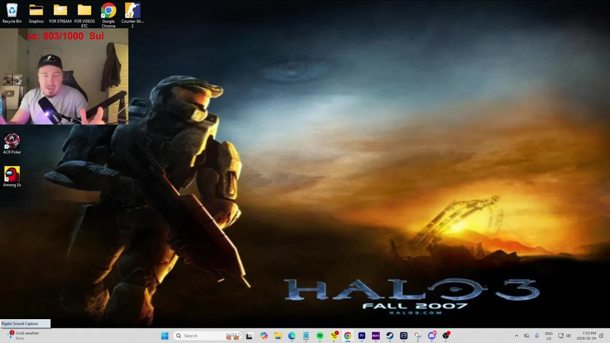Open the yellow app with notification badge
The image size is (610, 343).
click(334, 336)
